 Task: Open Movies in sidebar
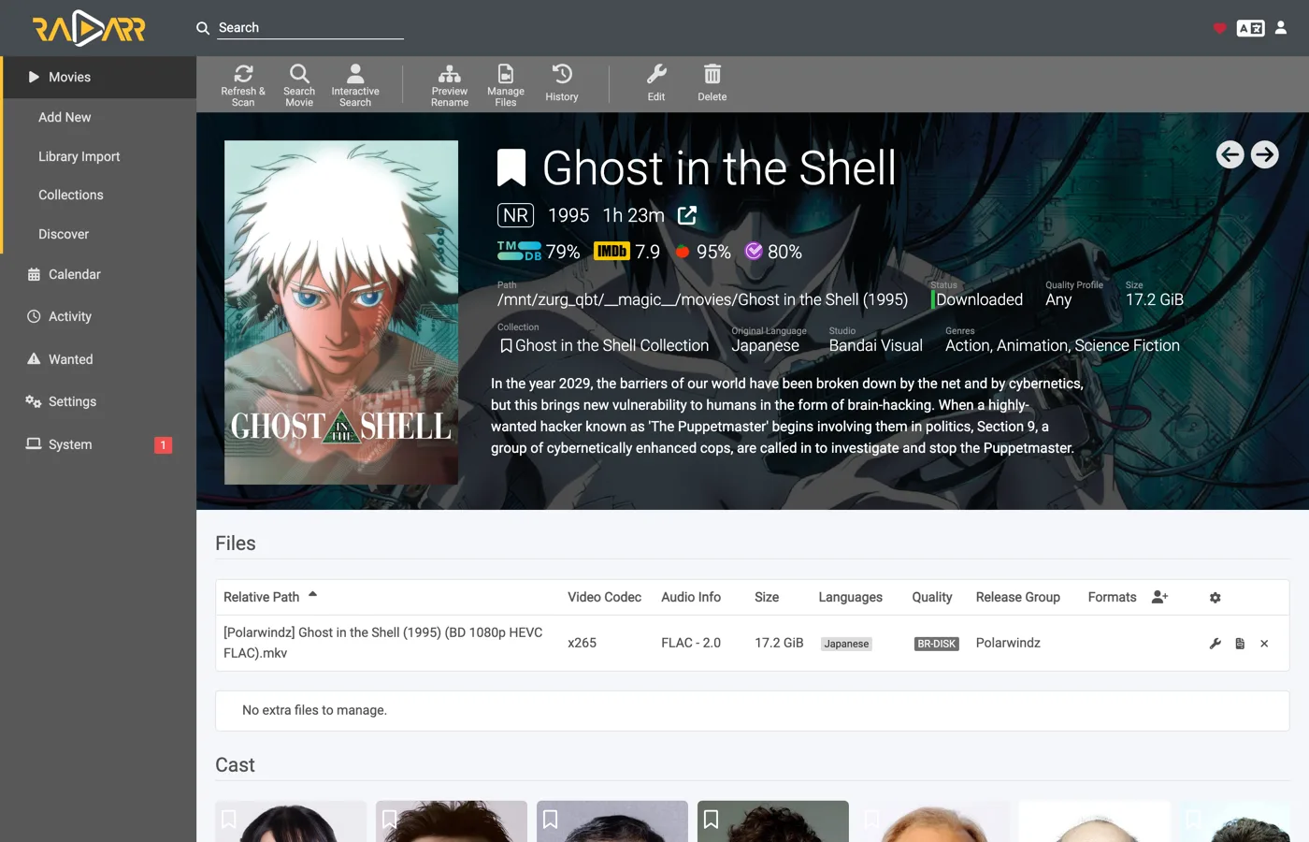tap(99, 77)
